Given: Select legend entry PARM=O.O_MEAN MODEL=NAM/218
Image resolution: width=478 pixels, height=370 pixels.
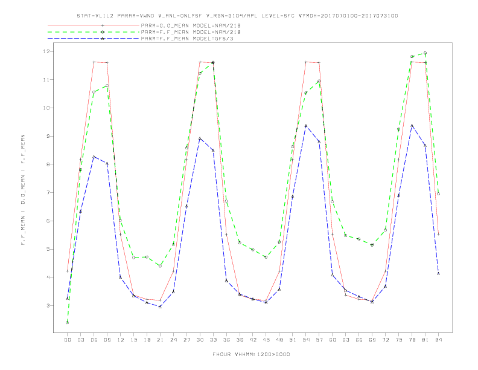Looking at the screenshot, I should [x=191, y=25].
